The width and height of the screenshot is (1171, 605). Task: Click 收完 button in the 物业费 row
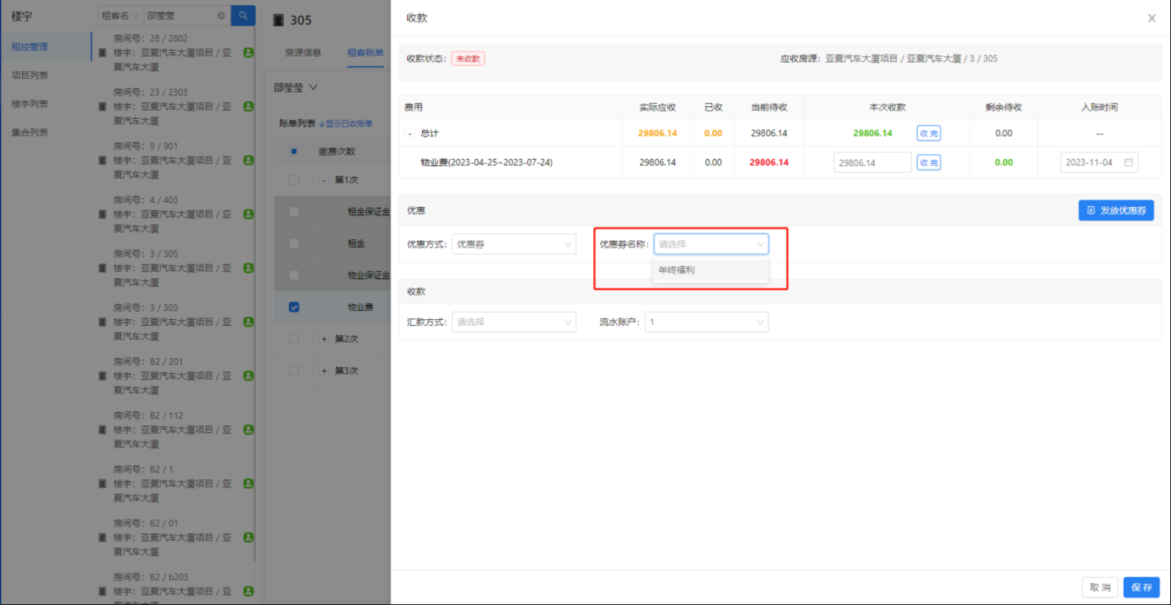[928, 163]
